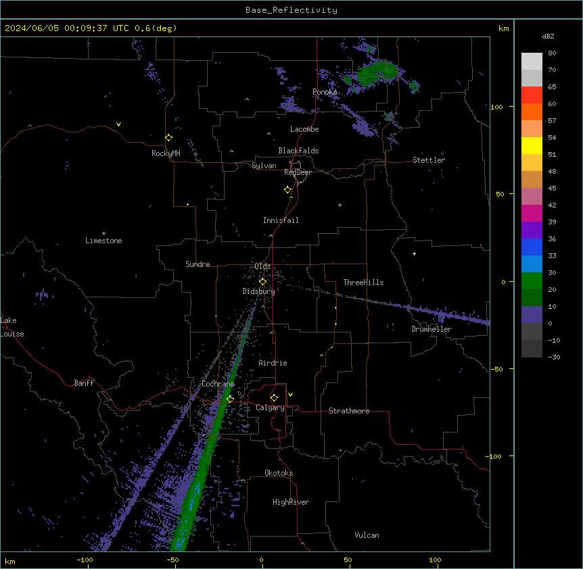Click the -50 tick on right axis

[496, 369]
